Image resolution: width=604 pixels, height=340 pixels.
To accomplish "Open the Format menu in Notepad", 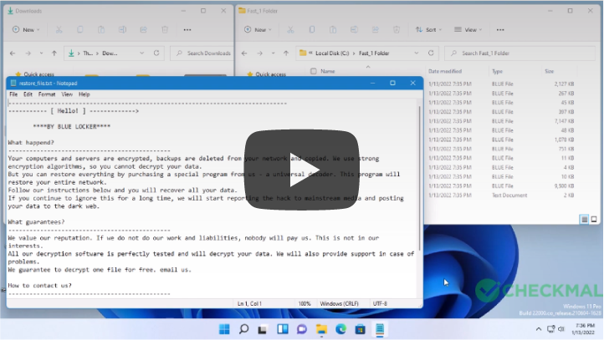I will (47, 94).
